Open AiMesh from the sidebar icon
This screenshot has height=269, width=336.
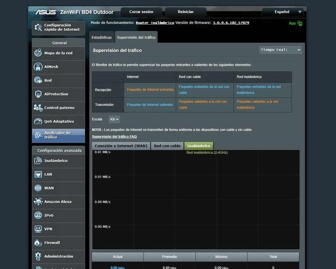38,67
